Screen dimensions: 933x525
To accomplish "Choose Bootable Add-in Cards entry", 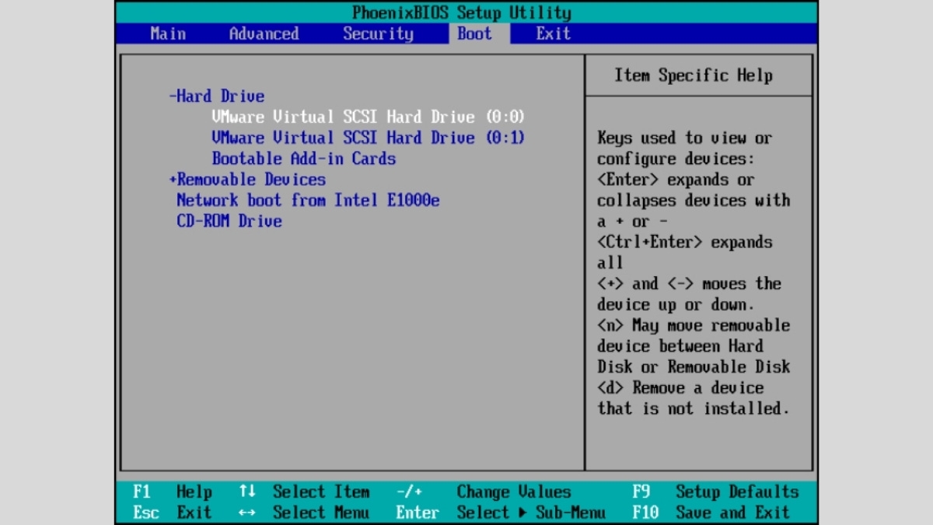I will (304, 159).
